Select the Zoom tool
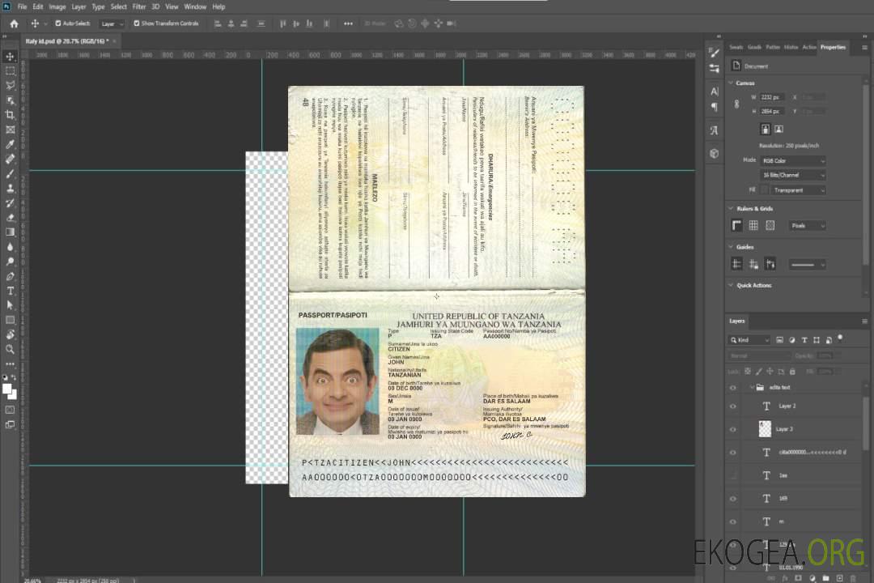Viewport: 874px width, 583px height. click(x=10, y=349)
